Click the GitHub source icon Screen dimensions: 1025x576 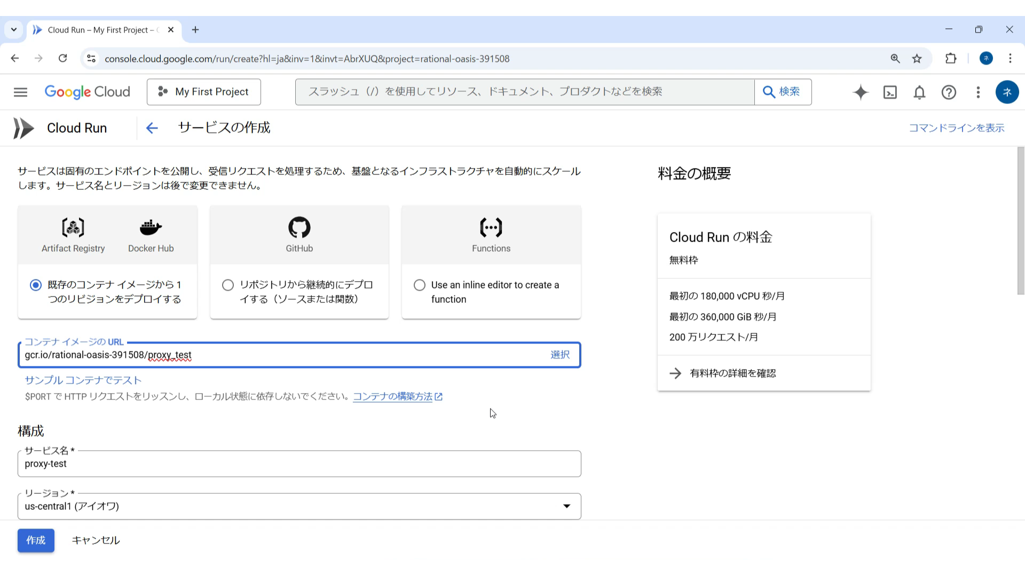click(299, 228)
